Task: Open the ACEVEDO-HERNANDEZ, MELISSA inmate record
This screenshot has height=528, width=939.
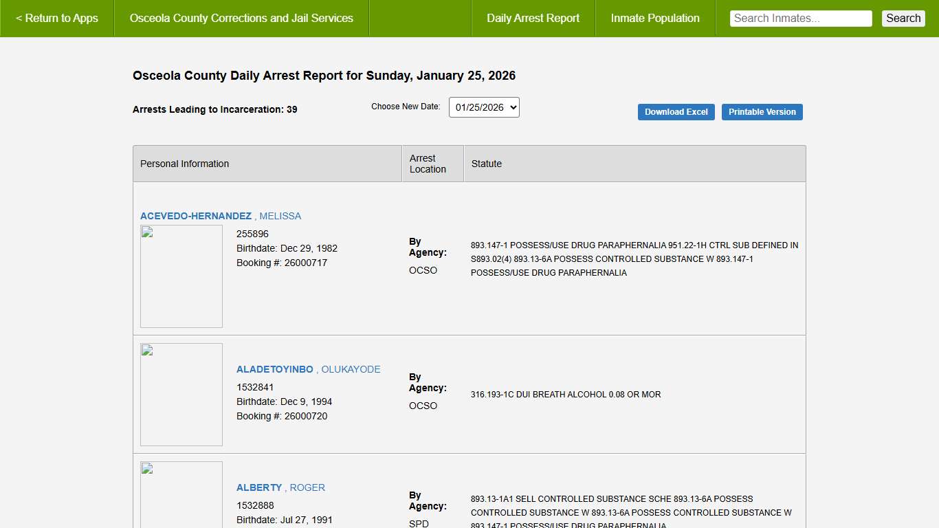Action: click(x=221, y=216)
